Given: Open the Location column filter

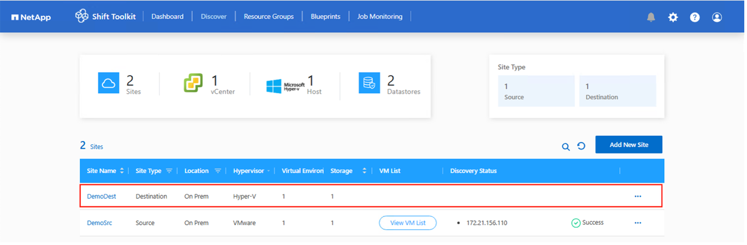Looking at the screenshot, I should pyautogui.click(x=218, y=171).
